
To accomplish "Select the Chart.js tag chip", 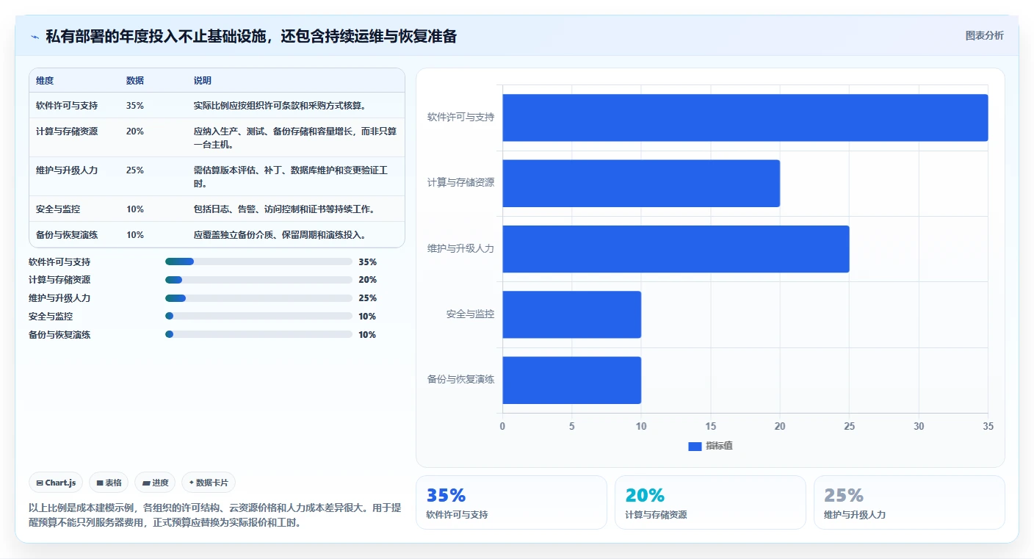I will tap(57, 483).
